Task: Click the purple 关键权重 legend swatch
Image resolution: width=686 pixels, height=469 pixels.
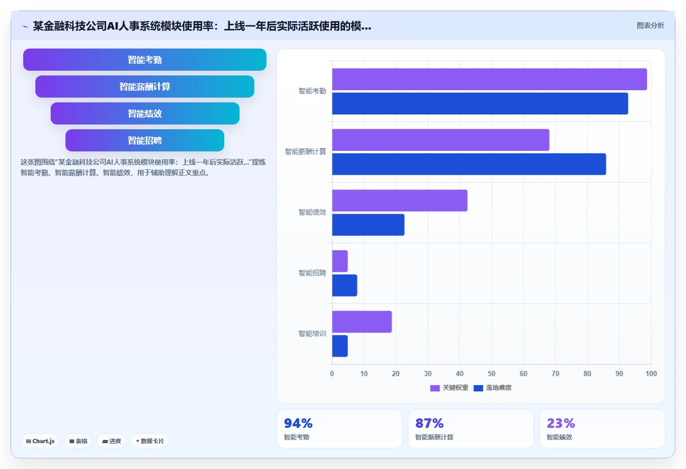Action: [x=435, y=388]
